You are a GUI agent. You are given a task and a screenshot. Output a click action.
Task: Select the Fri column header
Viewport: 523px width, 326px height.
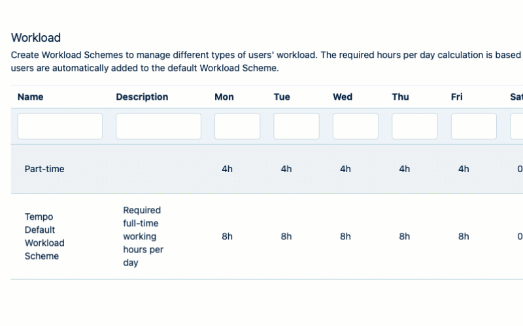[457, 97]
